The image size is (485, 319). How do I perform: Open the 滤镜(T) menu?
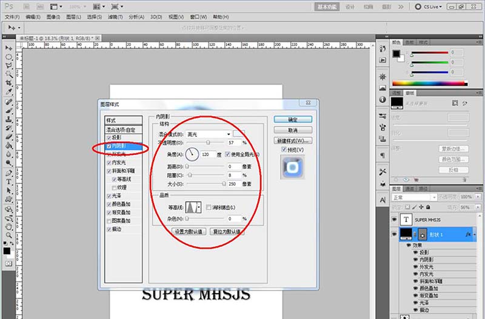pyautogui.click(x=115, y=17)
